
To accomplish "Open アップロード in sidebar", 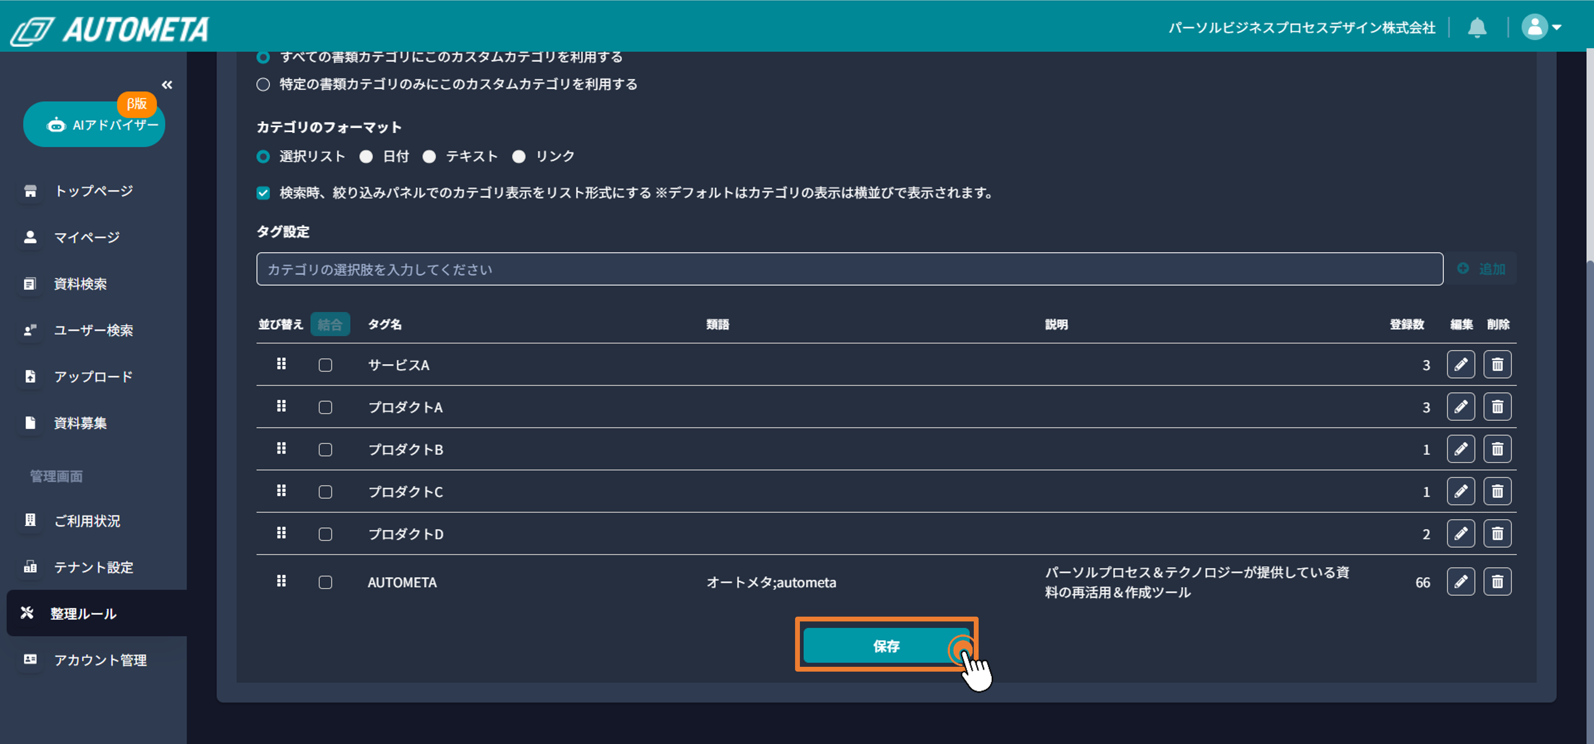I will [93, 376].
